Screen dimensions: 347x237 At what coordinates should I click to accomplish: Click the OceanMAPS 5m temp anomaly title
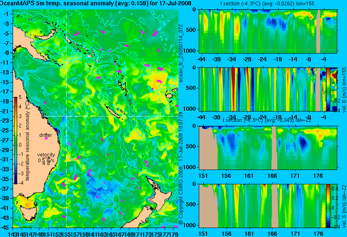(96, 3)
